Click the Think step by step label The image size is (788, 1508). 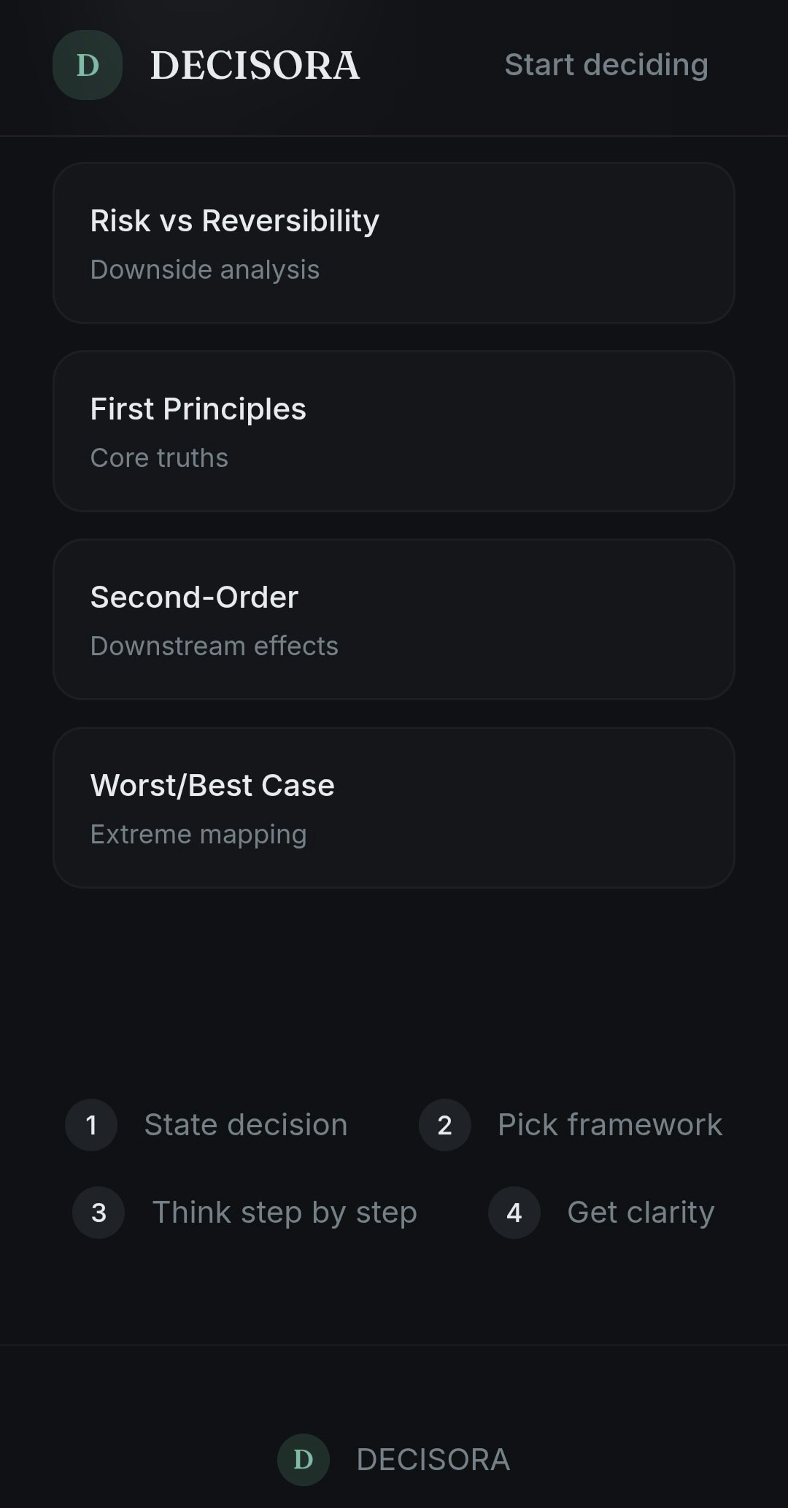coord(284,1213)
